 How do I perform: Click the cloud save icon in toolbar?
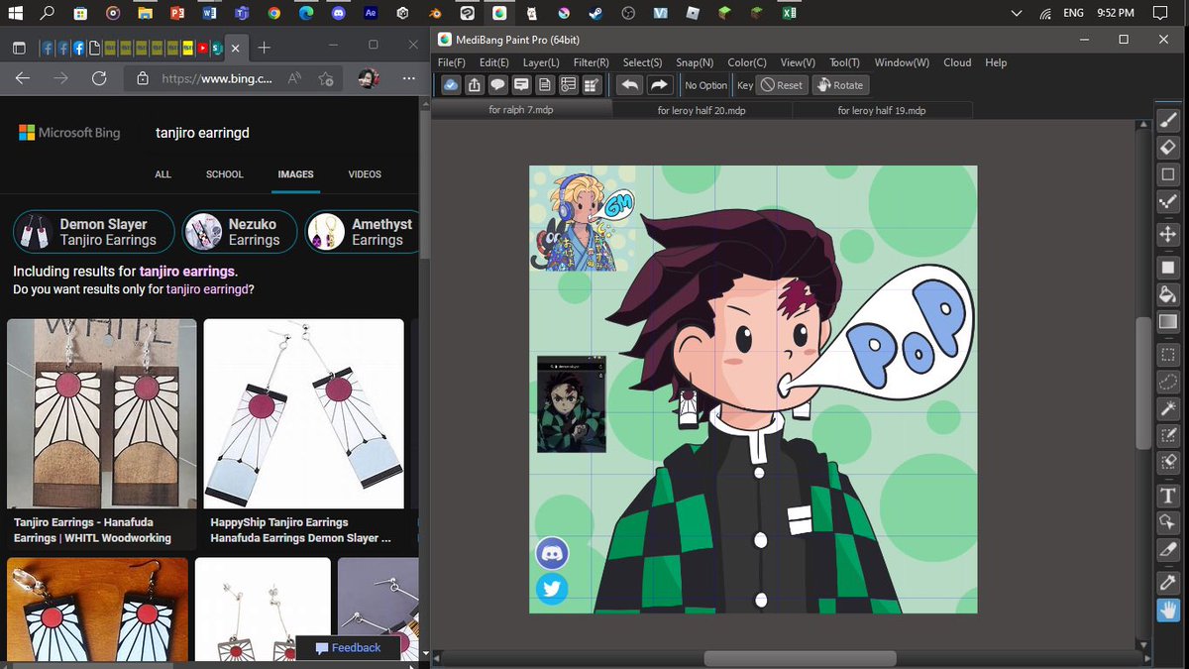pyautogui.click(x=450, y=85)
